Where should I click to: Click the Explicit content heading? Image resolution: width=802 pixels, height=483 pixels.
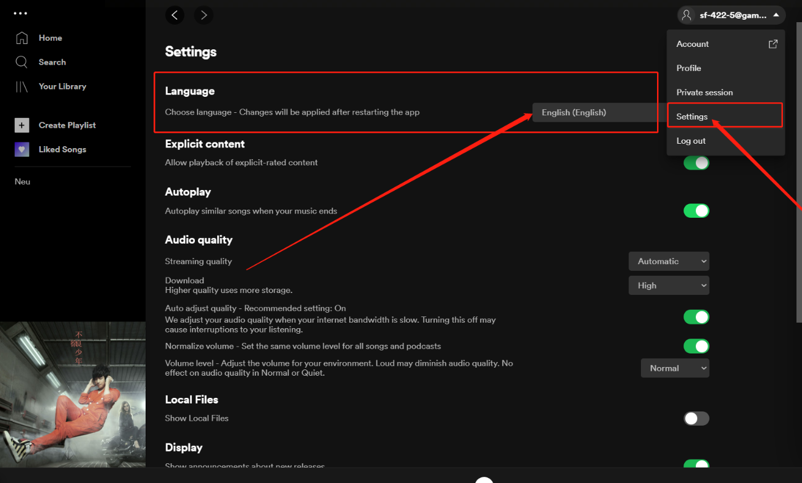(205, 144)
